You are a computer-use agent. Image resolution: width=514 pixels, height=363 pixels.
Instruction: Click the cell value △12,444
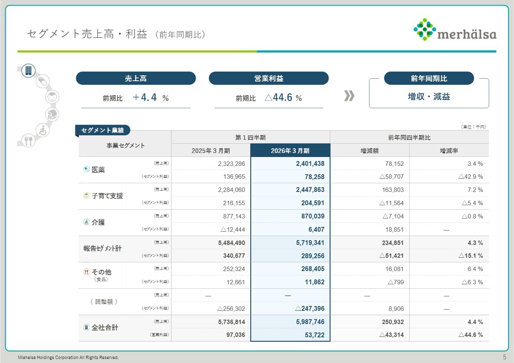[233, 230]
